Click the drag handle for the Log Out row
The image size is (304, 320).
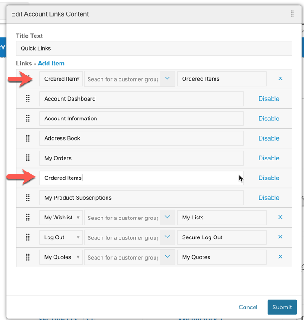(x=28, y=237)
